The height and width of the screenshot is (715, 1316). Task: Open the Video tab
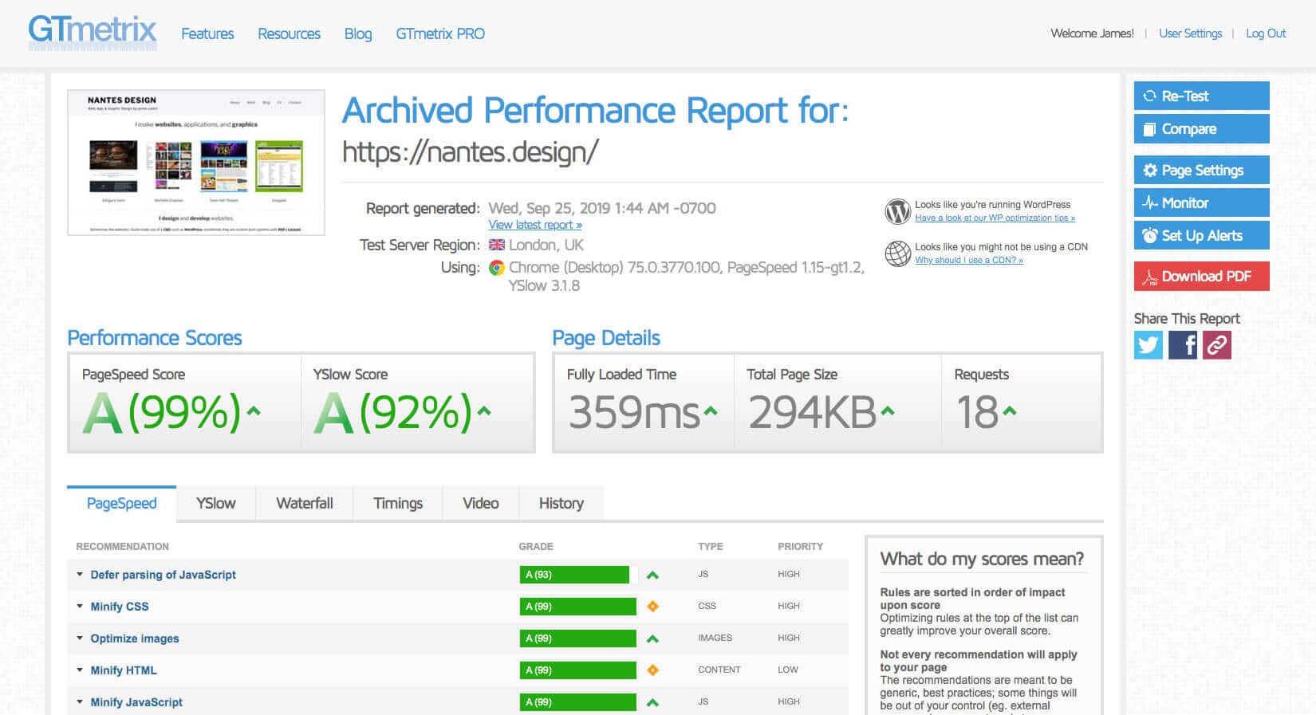pyautogui.click(x=481, y=504)
